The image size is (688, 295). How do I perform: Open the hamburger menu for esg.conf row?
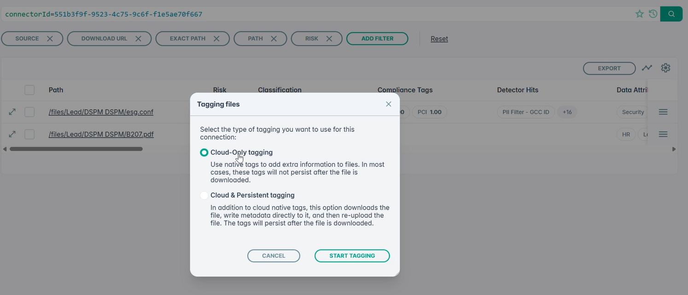pyautogui.click(x=663, y=112)
